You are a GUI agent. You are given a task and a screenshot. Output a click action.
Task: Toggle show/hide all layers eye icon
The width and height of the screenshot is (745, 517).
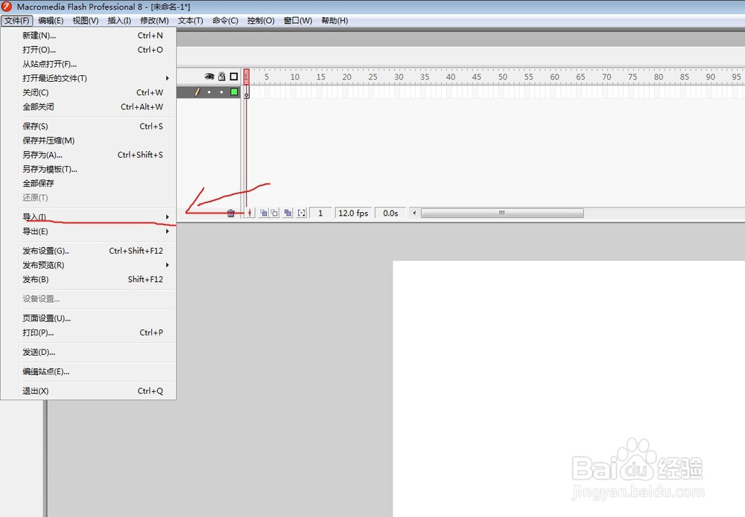coord(209,77)
